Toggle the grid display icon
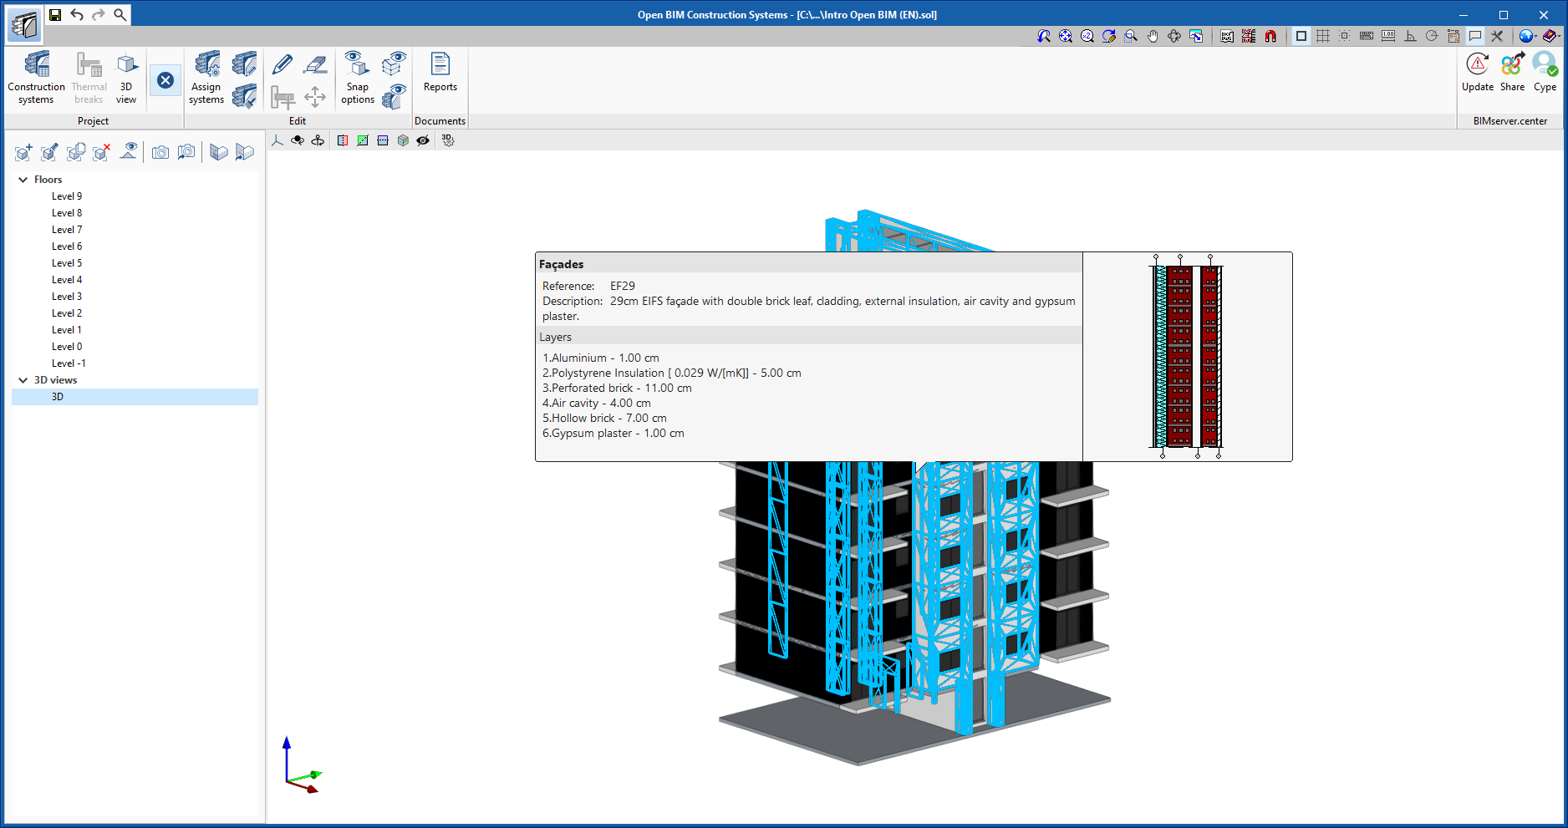 (1323, 36)
